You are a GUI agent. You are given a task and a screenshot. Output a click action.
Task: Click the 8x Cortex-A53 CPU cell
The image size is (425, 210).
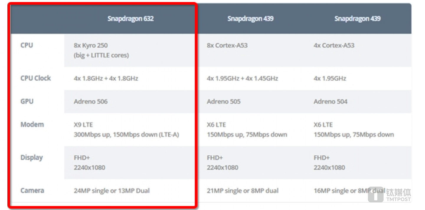227,46
